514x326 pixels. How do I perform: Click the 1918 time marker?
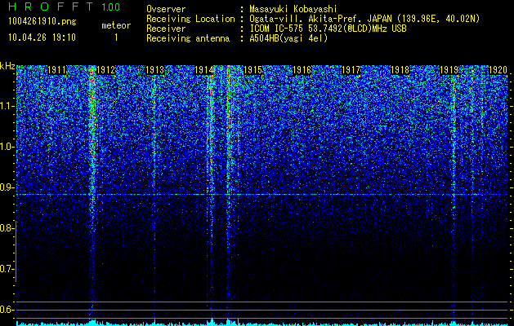click(400, 70)
